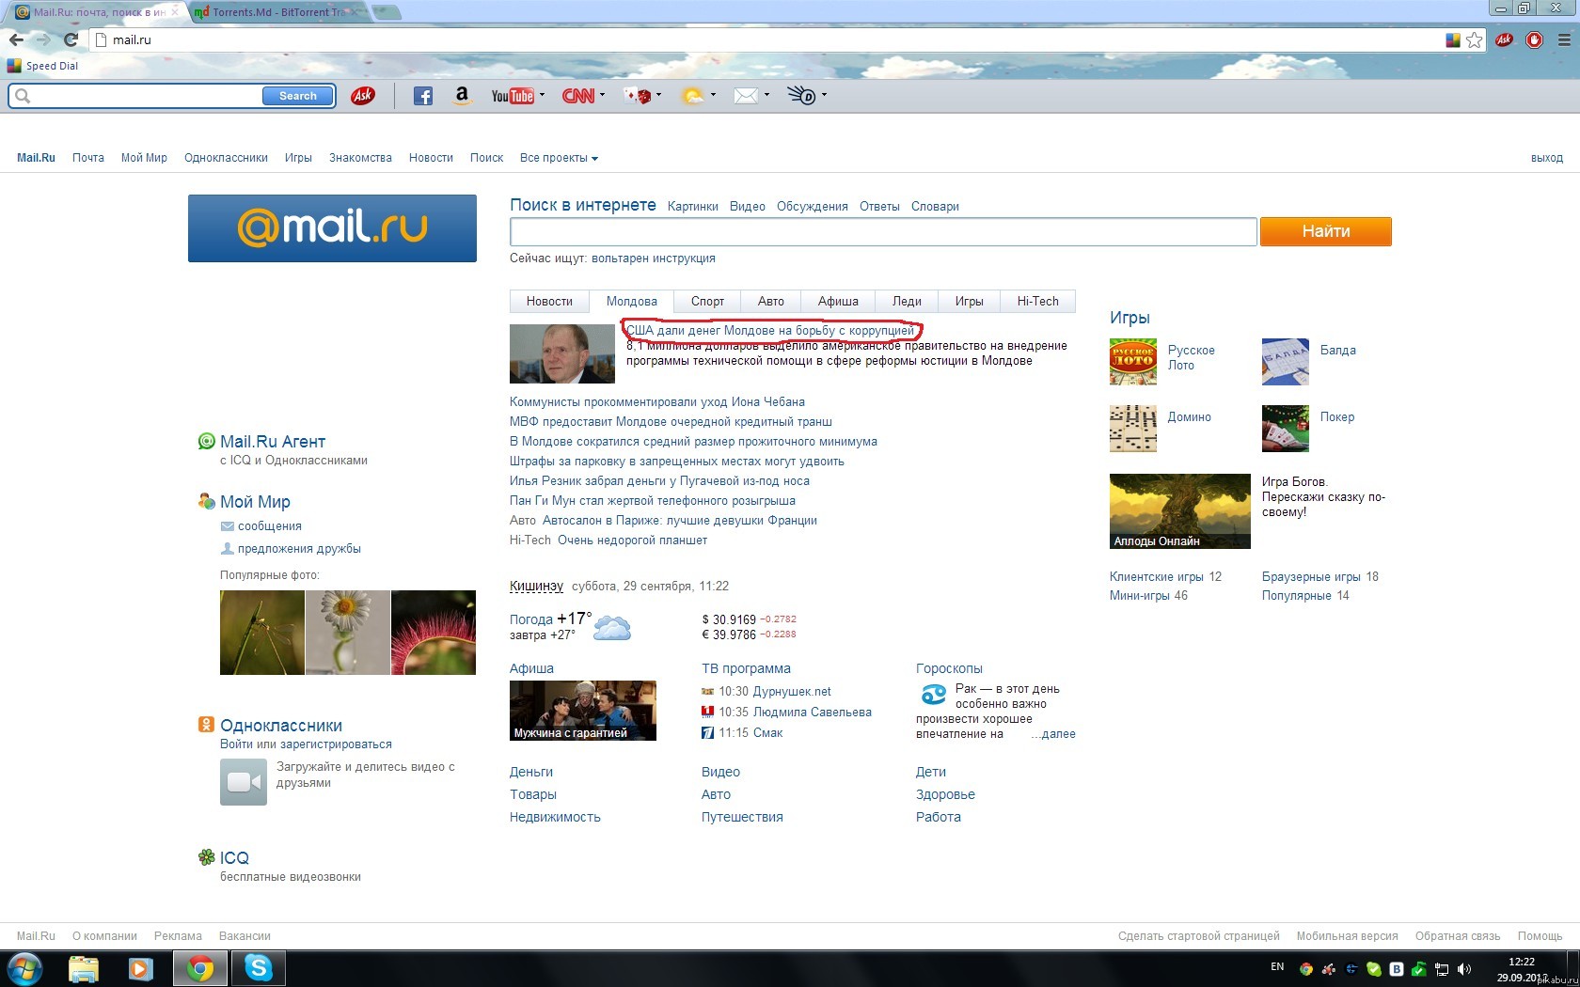Bookmark this page with the star icon
1580x987 pixels.
[1474, 39]
